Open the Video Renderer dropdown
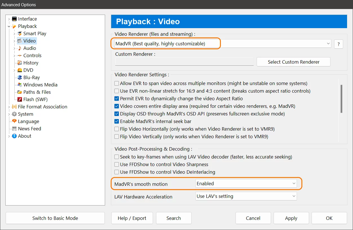This screenshot has width=353, height=230. (223, 44)
